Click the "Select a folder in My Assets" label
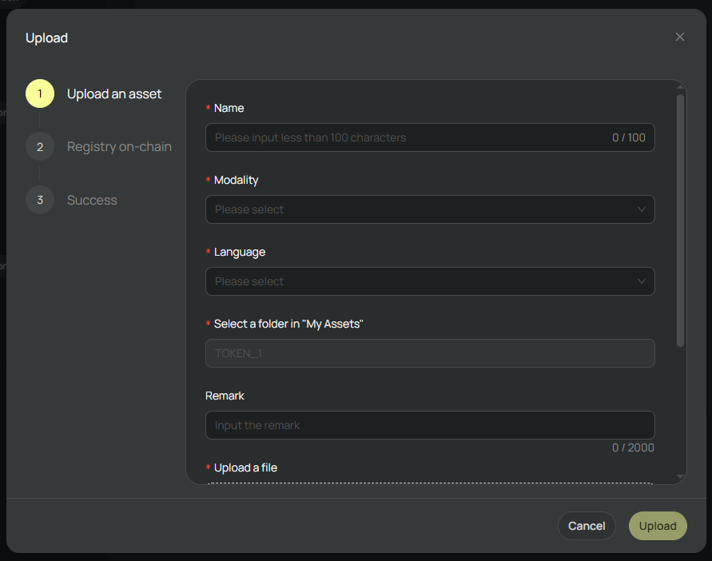 click(288, 324)
